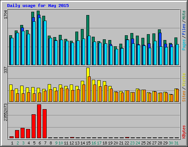This screenshot has height=147, width=188.
Task: Click the orange sites bar for day 18
Action: [106, 93]
